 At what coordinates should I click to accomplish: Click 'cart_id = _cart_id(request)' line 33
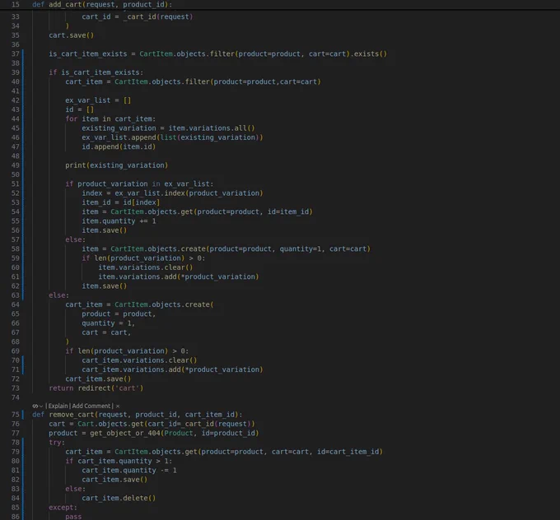[x=138, y=16]
